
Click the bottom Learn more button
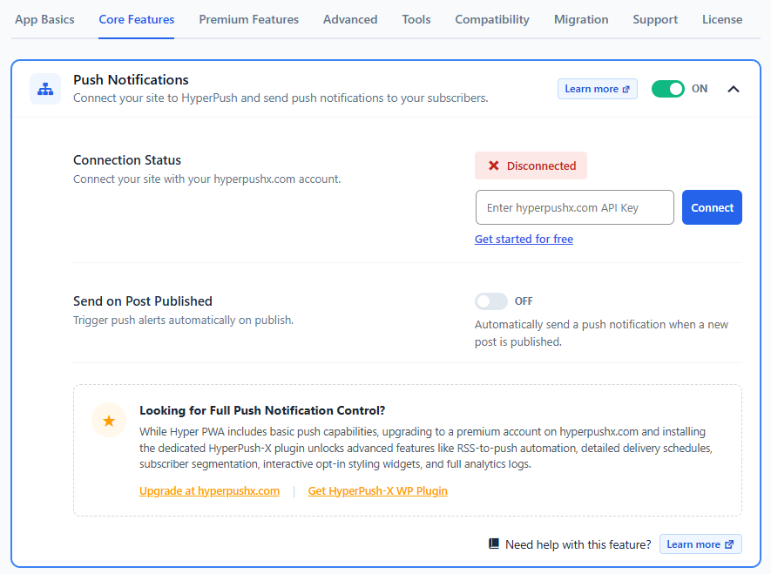tap(700, 544)
